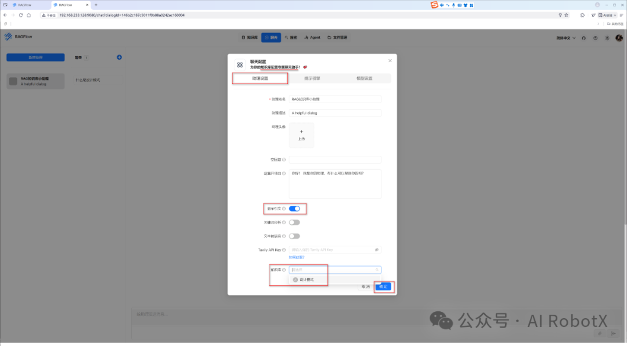627x346 pixels.
Task: Close the active RAGFlow browser tab
Action: tap(87, 5)
